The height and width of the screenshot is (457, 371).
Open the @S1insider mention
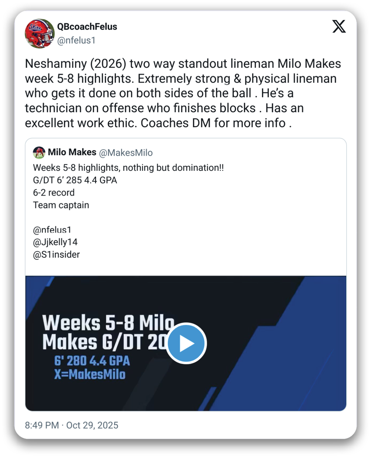56,255
